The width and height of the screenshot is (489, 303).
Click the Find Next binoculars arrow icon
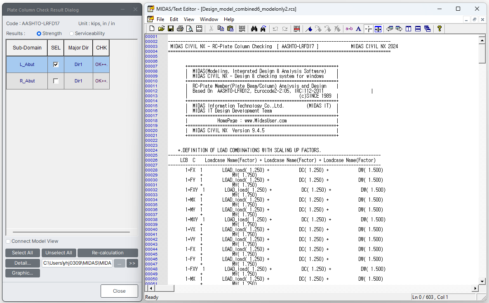click(263, 29)
